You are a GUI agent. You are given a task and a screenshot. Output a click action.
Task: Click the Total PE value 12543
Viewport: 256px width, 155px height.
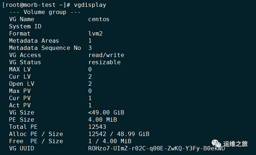pos(97,127)
